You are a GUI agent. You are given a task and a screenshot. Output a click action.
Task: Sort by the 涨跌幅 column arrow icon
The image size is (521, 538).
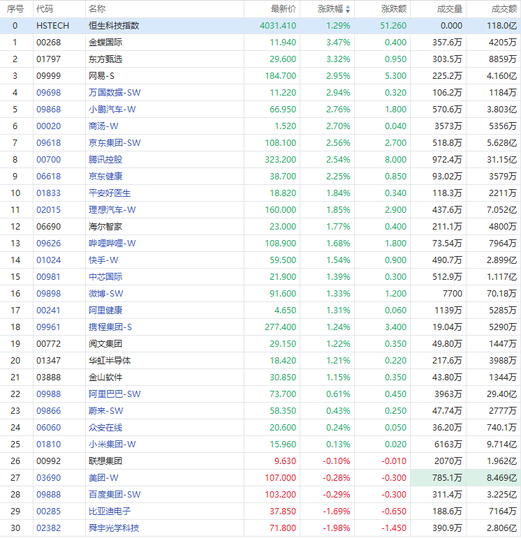(348, 9)
